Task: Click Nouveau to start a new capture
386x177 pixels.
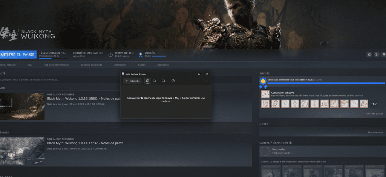Action: (132, 81)
